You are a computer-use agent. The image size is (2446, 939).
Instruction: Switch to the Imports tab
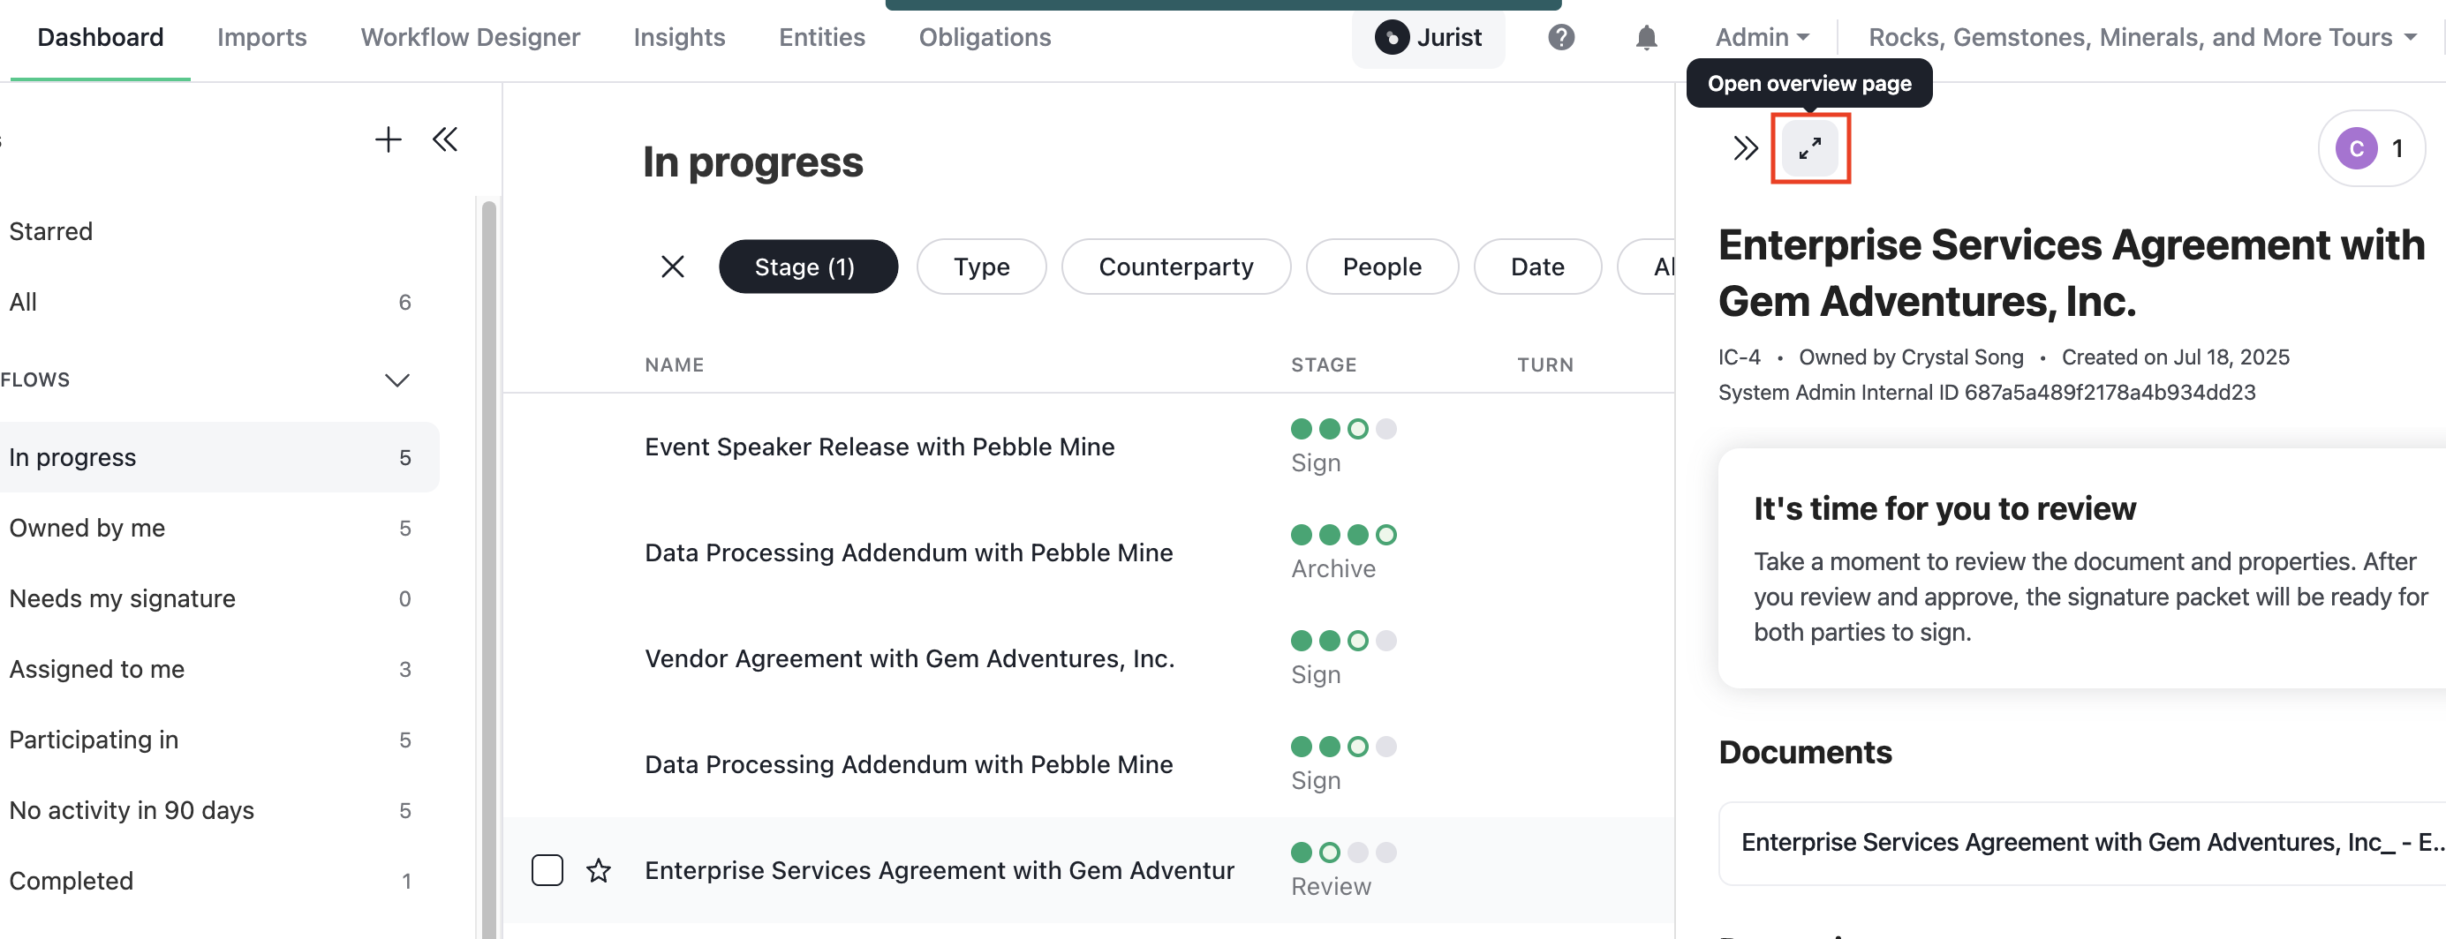point(262,37)
